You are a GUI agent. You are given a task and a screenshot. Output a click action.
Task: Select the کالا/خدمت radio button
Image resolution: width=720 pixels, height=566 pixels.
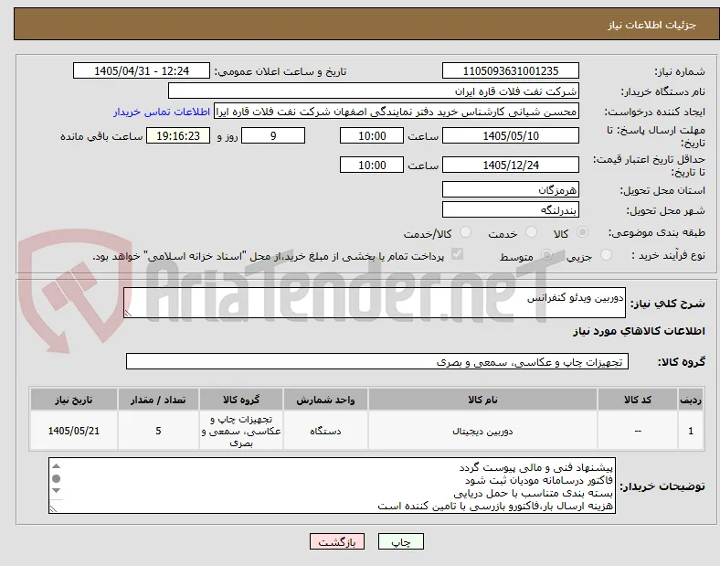click(x=465, y=232)
